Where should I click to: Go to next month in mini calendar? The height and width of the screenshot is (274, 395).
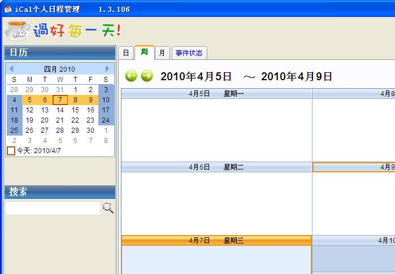click(107, 69)
